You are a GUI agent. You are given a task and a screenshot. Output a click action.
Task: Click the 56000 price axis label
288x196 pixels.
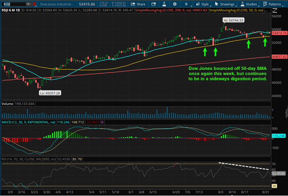(x=276, y=16)
